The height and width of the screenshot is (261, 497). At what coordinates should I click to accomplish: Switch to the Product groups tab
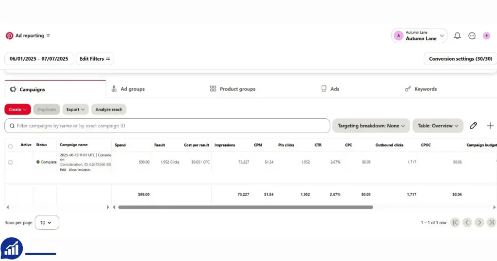tap(232, 89)
